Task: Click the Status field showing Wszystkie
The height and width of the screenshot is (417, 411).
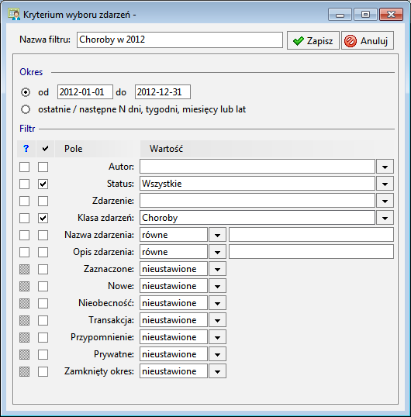Action: pyautogui.click(x=257, y=184)
